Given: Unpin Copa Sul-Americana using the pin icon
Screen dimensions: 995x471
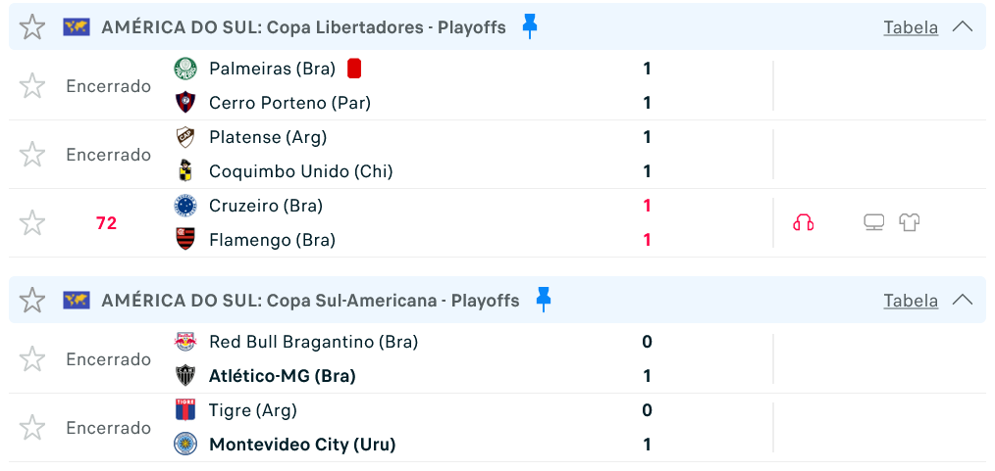Looking at the screenshot, I should click(x=544, y=300).
